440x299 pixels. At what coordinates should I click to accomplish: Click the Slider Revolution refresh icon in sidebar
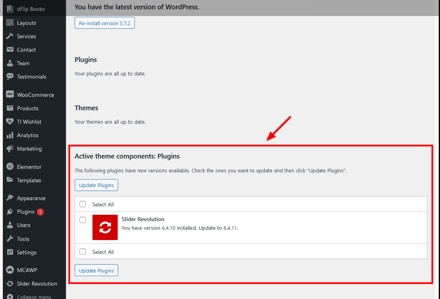pos(10,284)
